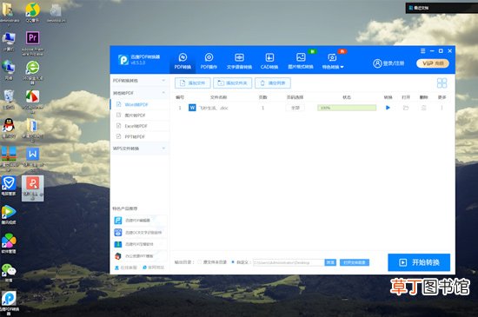Click the Word file icon in list row

(192, 108)
